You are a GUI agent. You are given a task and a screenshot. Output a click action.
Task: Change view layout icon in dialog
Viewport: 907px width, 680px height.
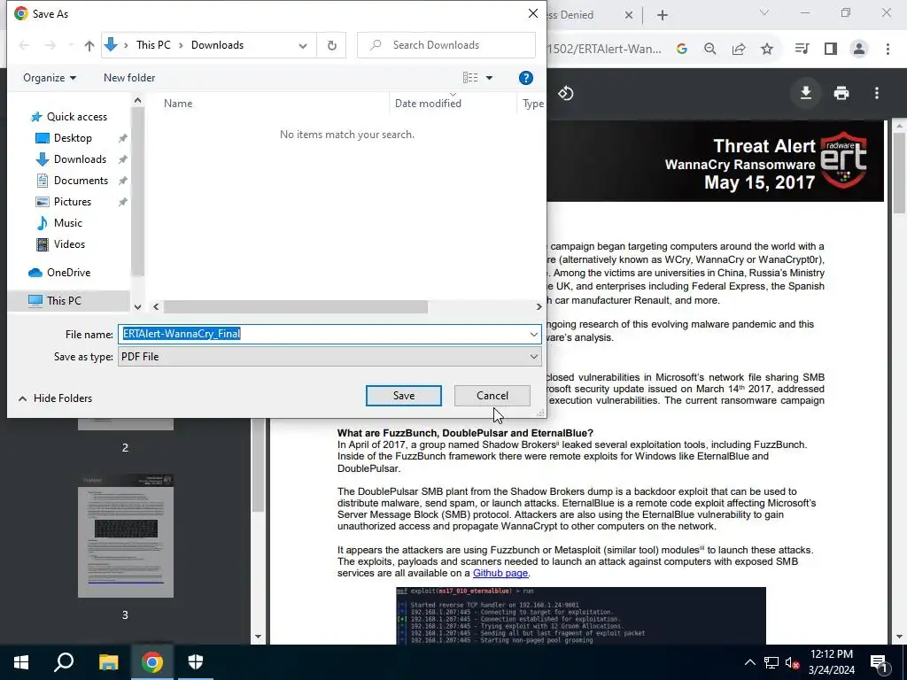point(470,78)
